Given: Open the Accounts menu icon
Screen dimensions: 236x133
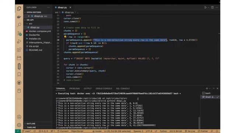Looking at the screenshot, I should point(19,117).
